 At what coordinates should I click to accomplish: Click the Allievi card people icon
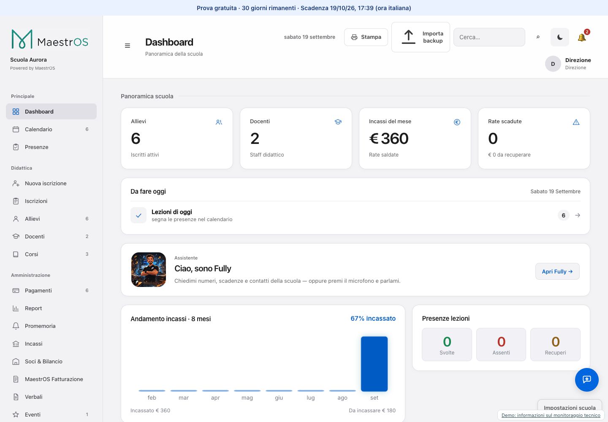tap(219, 122)
